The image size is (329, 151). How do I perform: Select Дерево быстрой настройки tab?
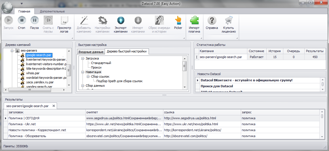pos(127,51)
